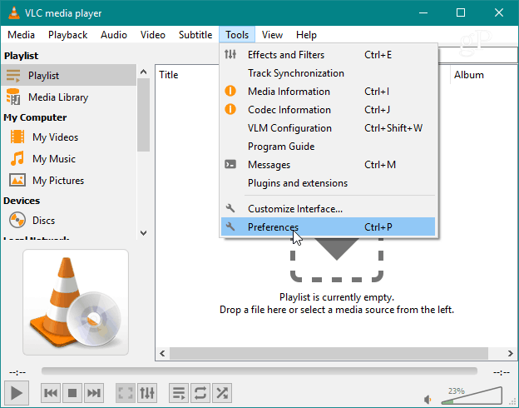
Task: Open Plugins and extensions entry
Action: click(328, 183)
